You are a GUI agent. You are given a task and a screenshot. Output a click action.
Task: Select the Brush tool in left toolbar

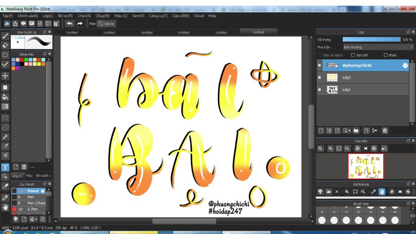click(x=5, y=36)
